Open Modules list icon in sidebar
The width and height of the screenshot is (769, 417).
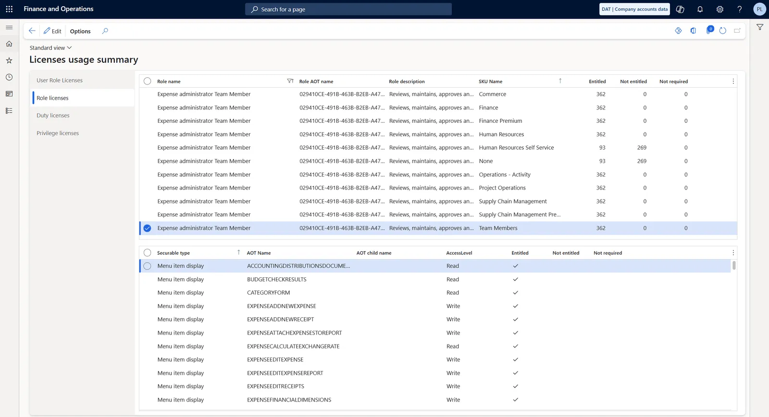[9, 111]
